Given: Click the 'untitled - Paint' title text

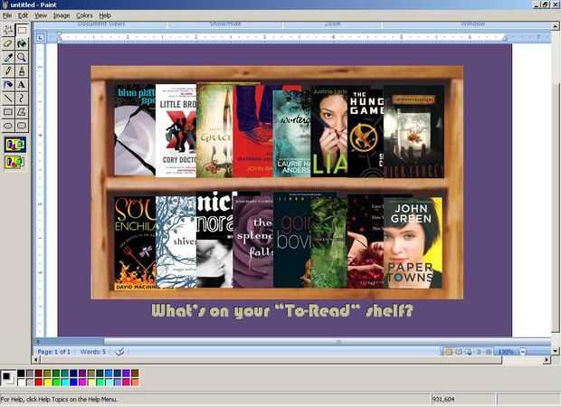Looking at the screenshot, I should point(34,5).
